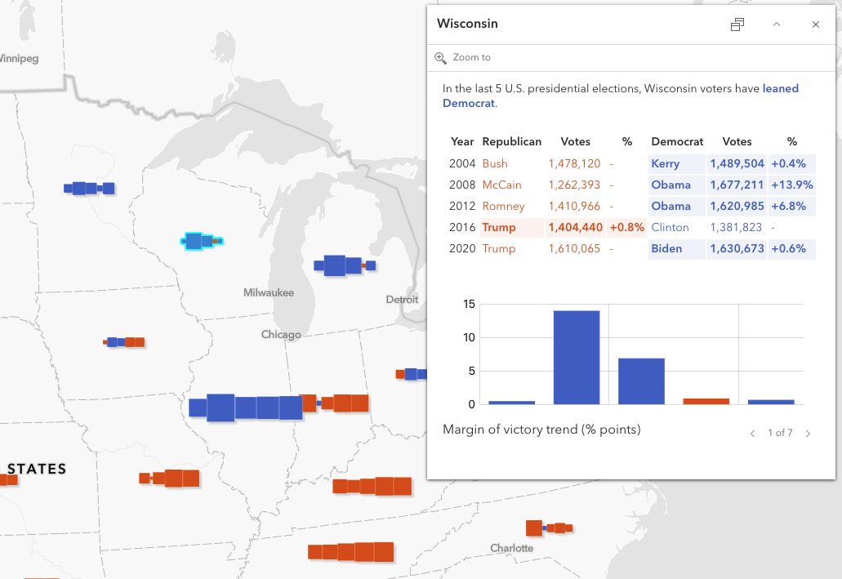The height and width of the screenshot is (579, 842).
Task: Select Obama in the 2008 row
Action: [670, 185]
